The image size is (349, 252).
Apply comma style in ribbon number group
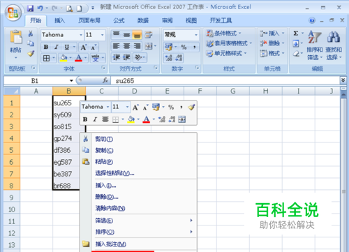194,47
